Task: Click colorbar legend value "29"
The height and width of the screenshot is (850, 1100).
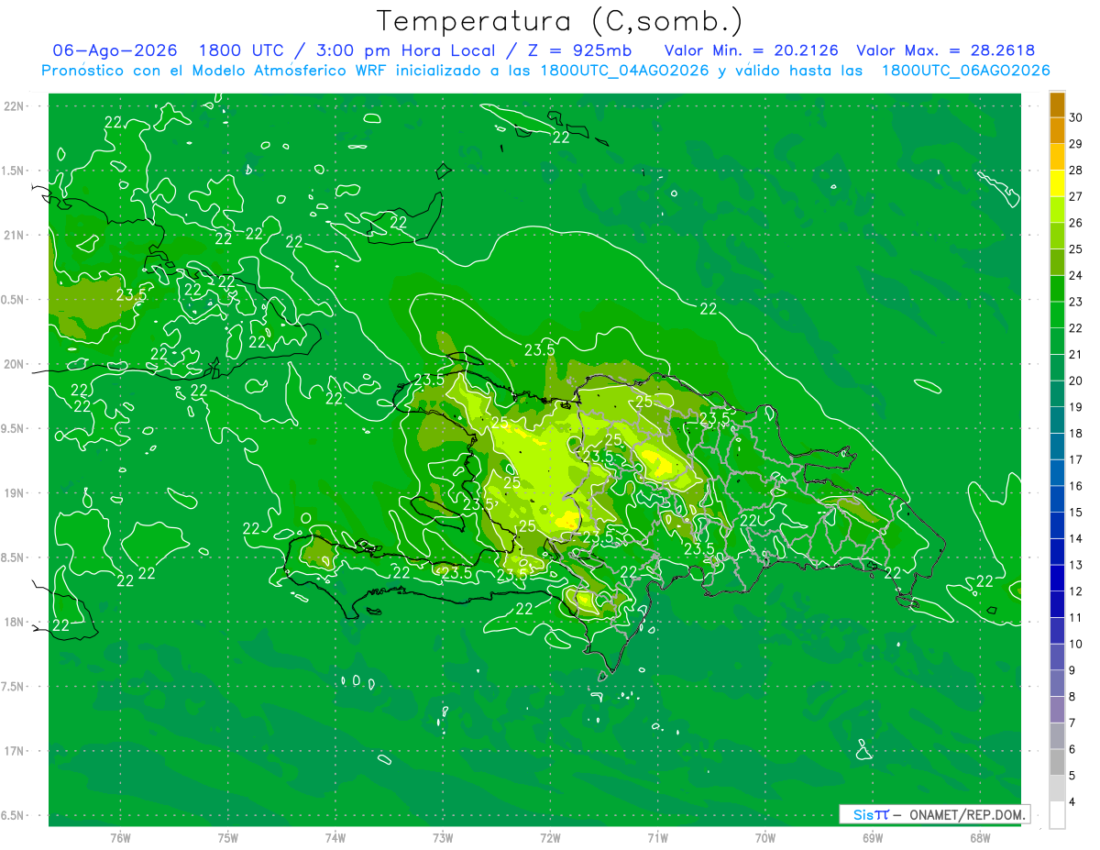Action: click(1076, 143)
